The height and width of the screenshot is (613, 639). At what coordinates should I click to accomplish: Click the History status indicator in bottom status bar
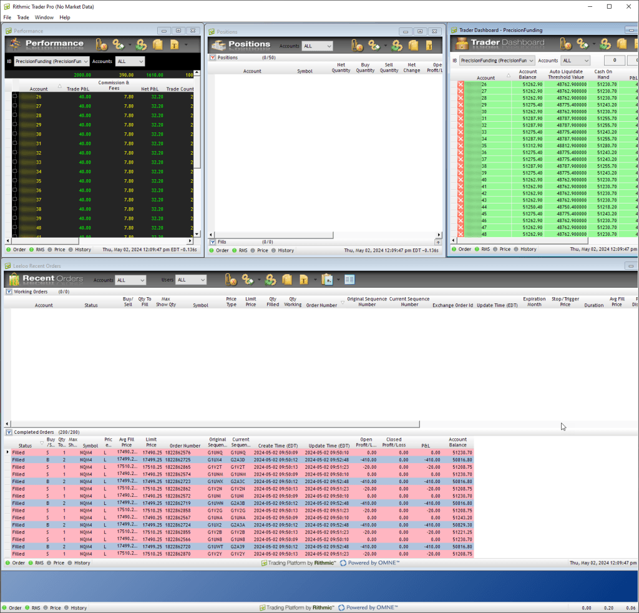click(x=76, y=608)
